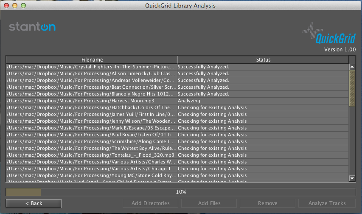Select the Tontelas_-_Flood_320.mp3 row
Viewport: 362px width, 214px height.
(91, 155)
